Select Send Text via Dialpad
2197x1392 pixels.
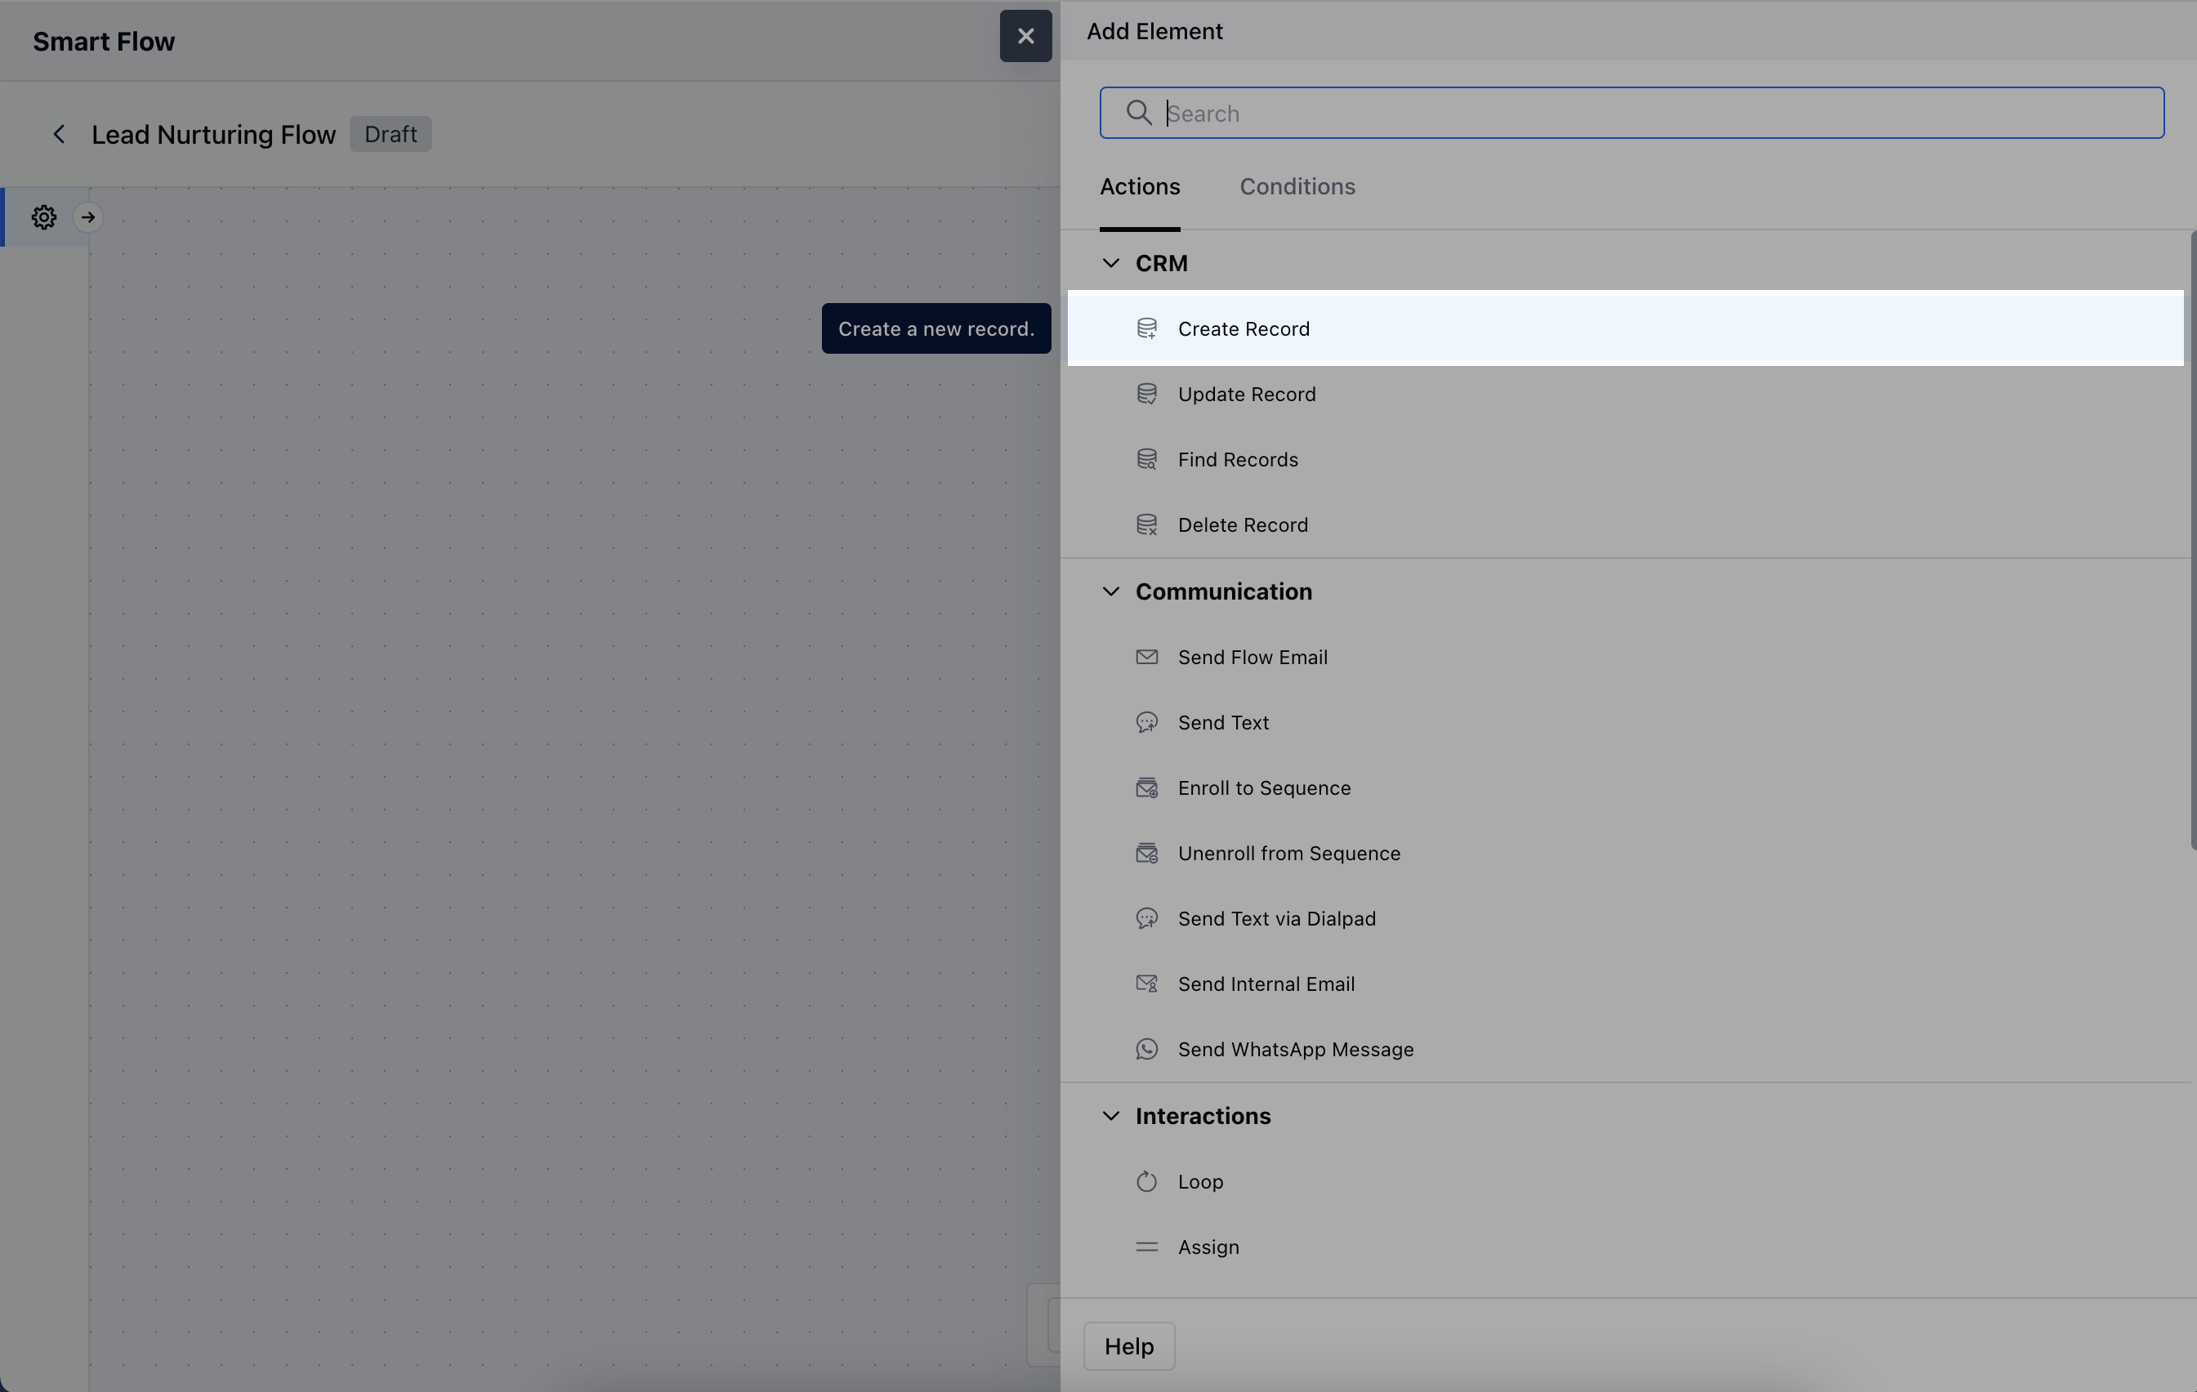click(x=1625, y=918)
